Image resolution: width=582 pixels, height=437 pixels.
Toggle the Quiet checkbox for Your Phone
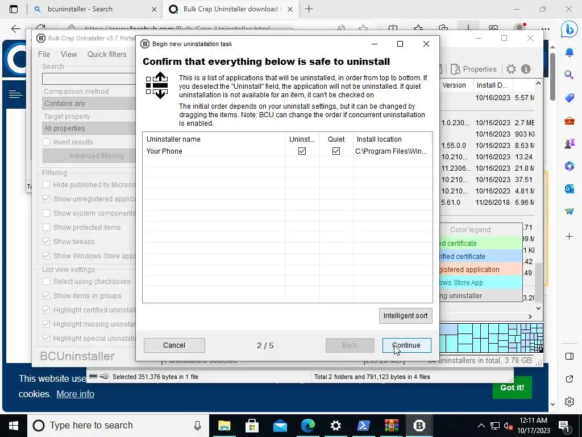336,151
